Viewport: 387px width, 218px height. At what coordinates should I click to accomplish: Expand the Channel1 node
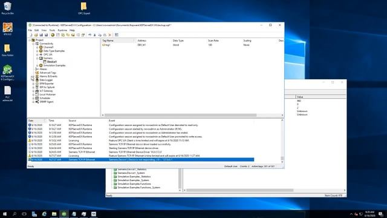tap(37, 47)
